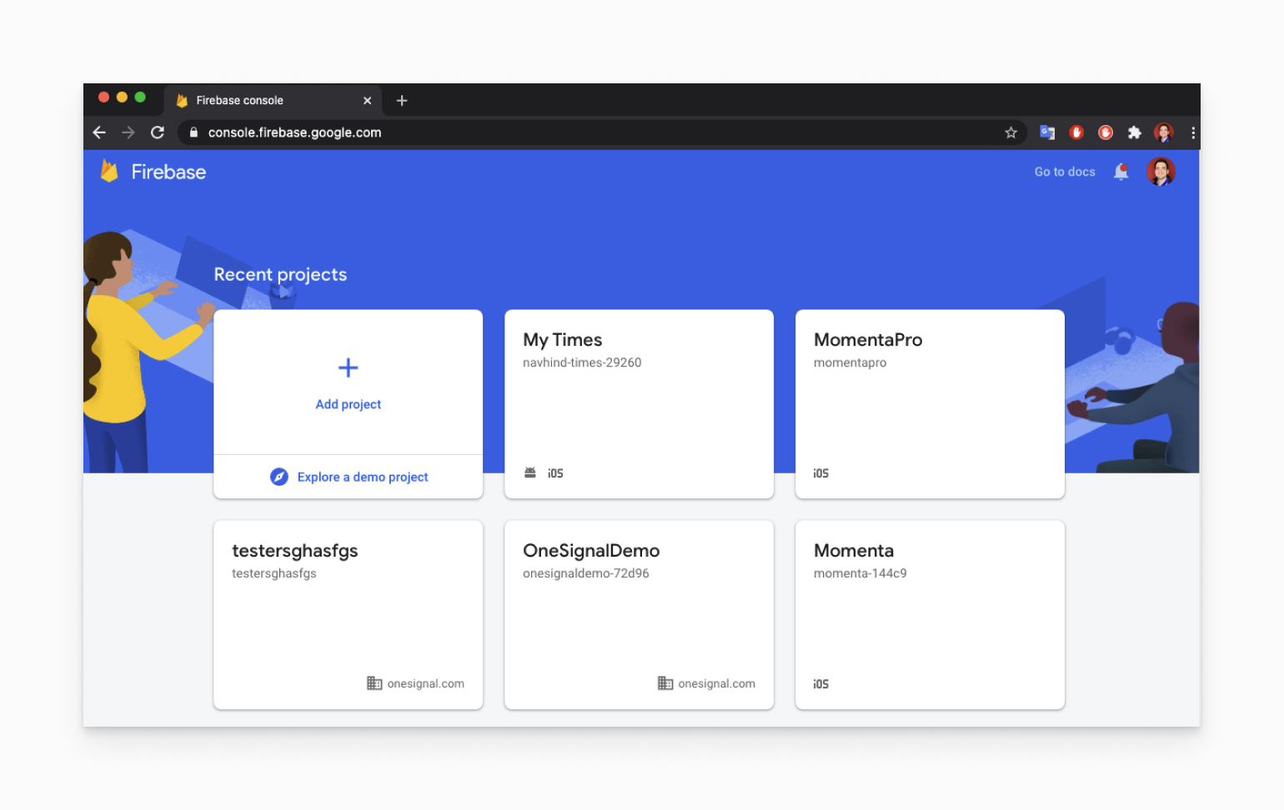This screenshot has width=1284, height=810.
Task: Click the momentapro project ID text
Action: 850,362
